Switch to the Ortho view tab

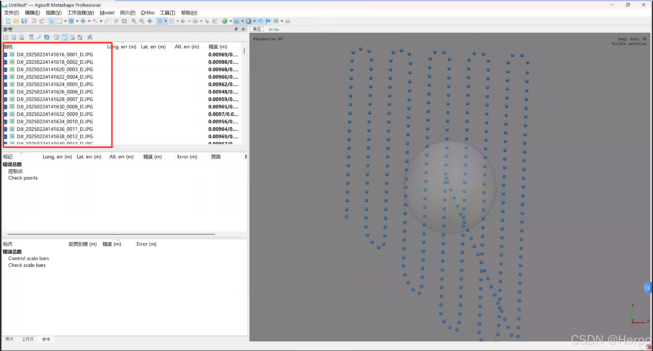274,29
